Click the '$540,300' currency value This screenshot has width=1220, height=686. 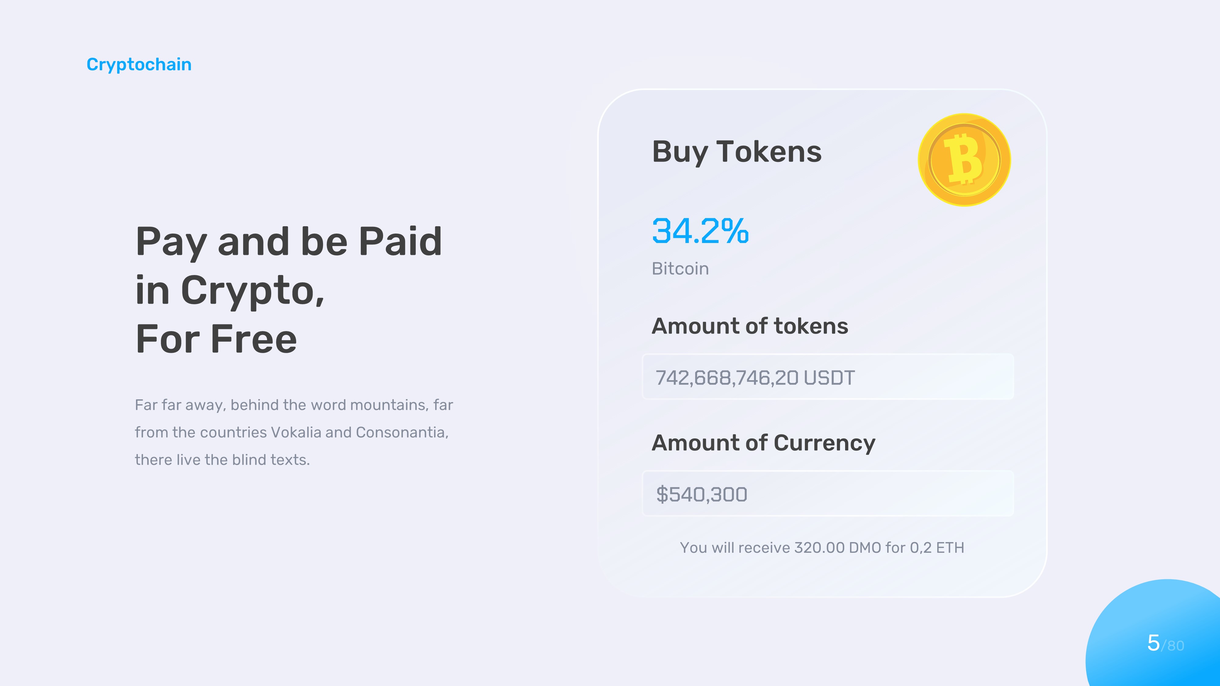click(701, 495)
